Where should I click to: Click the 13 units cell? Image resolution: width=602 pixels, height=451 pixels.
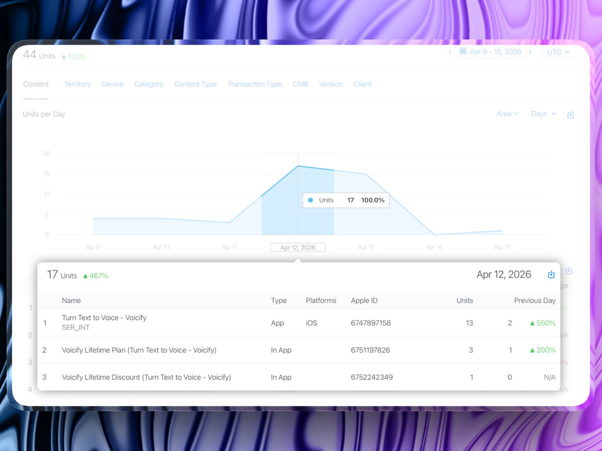pyautogui.click(x=469, y=323)
